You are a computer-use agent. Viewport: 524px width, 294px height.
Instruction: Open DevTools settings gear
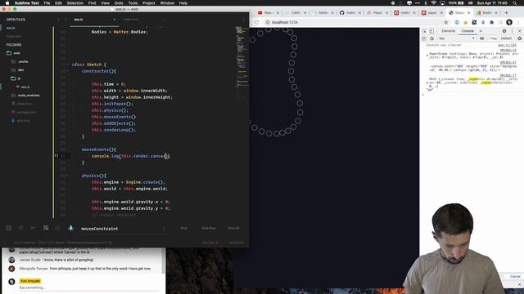[504, 31]
